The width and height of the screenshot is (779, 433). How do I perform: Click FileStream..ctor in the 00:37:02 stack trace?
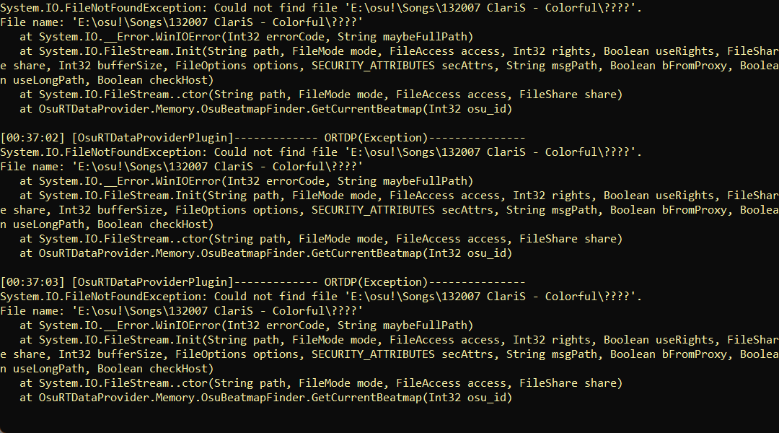[156, 239]
